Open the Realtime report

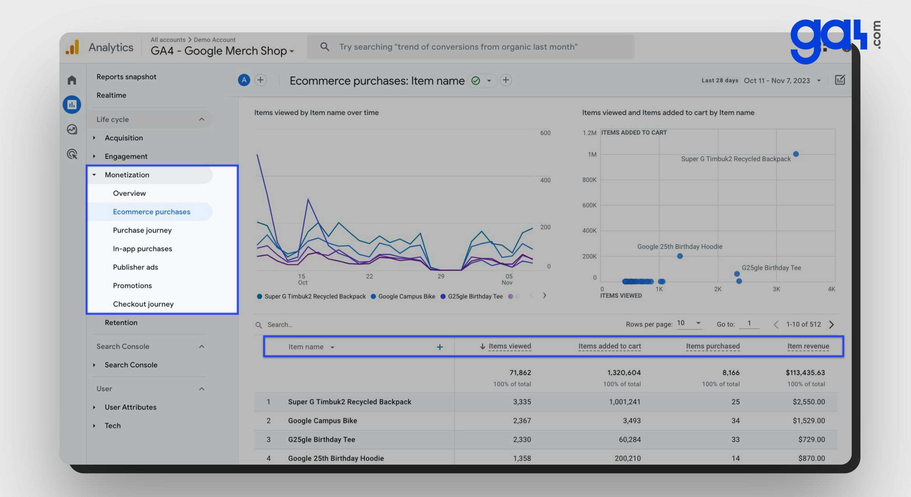point(111,95)
